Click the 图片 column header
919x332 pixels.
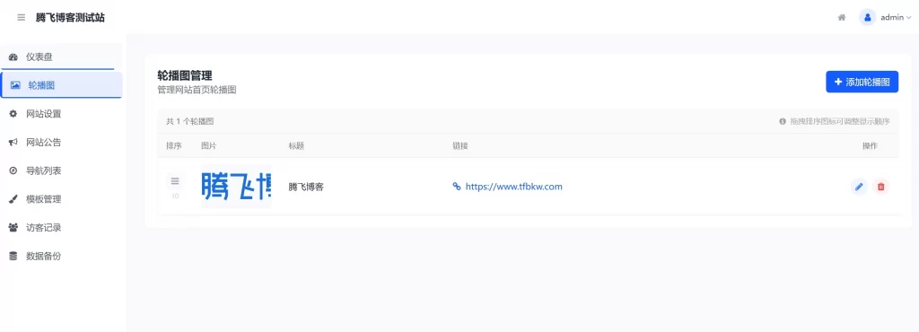pos(208,145)
